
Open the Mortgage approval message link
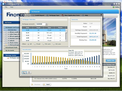pos(15,58)
